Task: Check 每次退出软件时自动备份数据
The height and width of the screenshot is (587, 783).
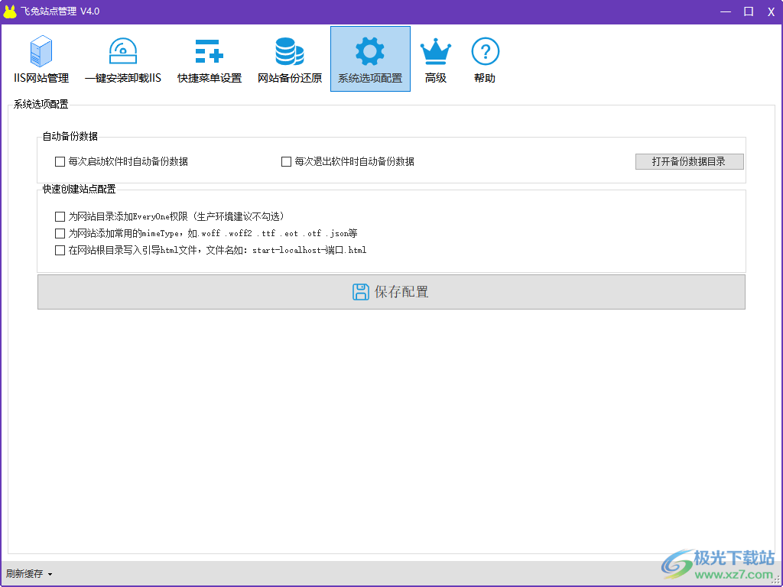Action: click(286, 161)
